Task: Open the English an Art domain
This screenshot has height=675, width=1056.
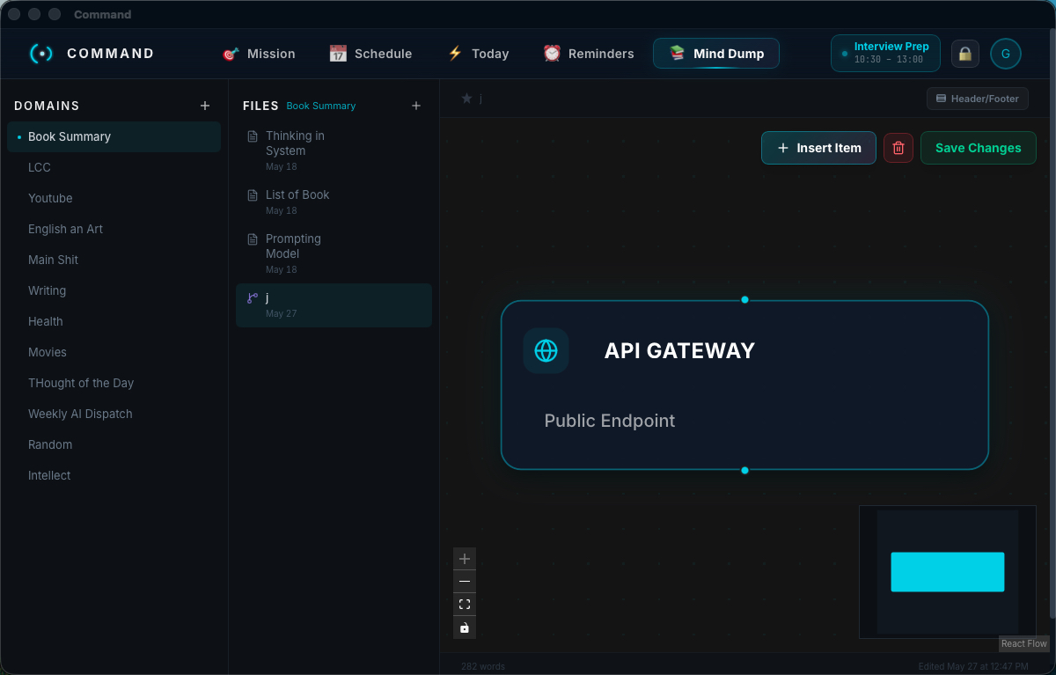Action: point(114,229)
